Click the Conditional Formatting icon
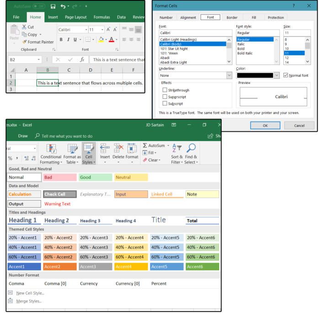The height and width of the screenshot is (313, 320). 51,149
